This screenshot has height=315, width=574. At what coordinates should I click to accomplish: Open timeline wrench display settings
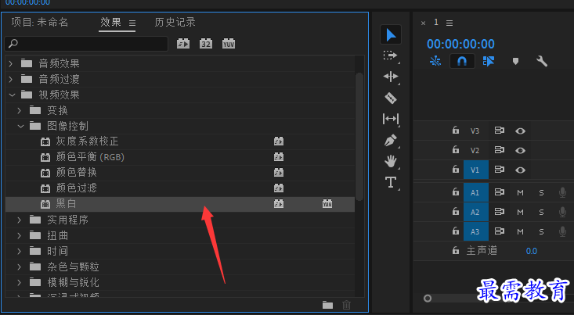[x=542, y=61]
